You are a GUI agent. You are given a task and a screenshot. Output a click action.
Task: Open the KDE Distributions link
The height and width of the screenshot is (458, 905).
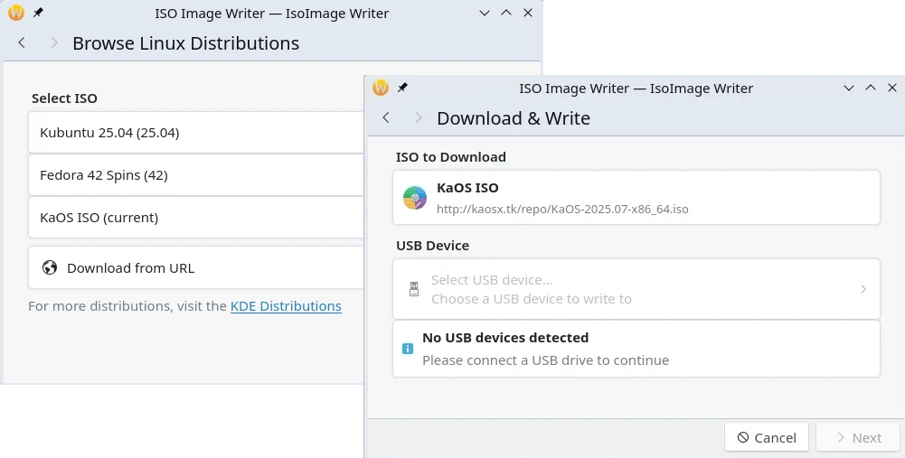pos(286,306)
